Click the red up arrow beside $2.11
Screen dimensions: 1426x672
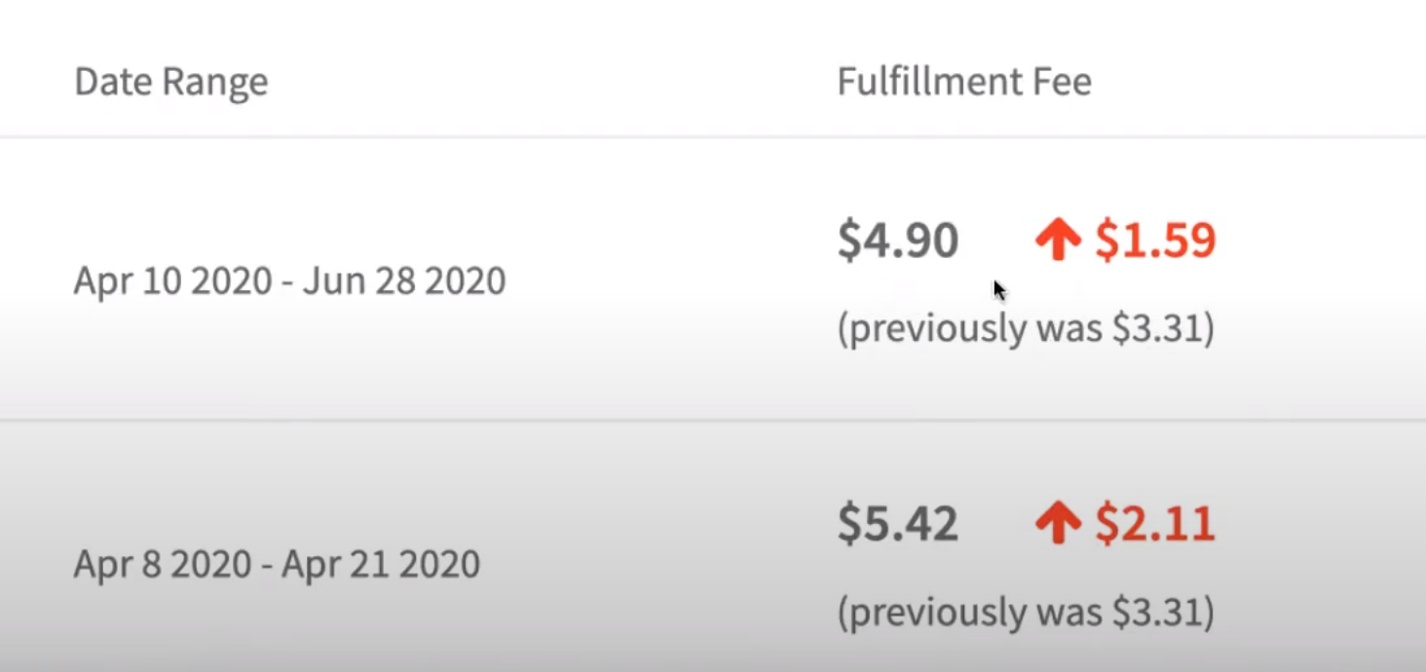pyautogui.click(x=1058, y=524)
